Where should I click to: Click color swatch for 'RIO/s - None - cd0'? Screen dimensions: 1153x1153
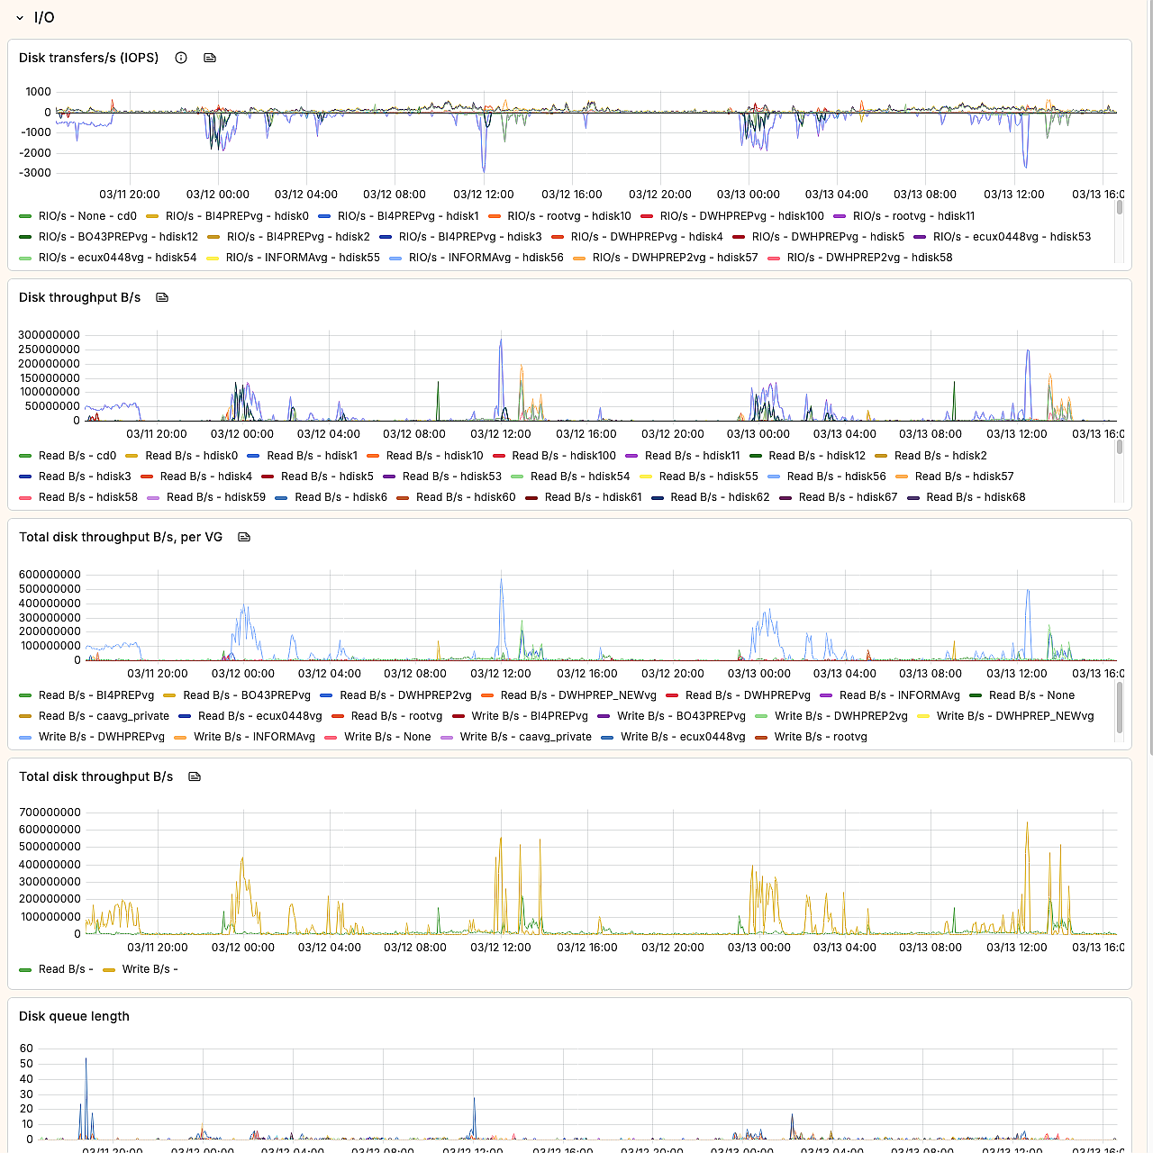(25, 216)
